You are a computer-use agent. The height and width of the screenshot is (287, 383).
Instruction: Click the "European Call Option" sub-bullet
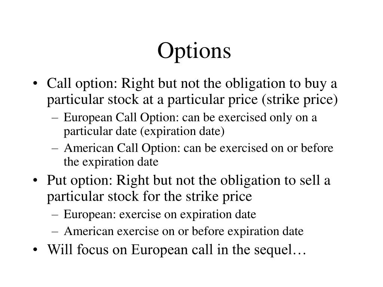click(190, 124)
